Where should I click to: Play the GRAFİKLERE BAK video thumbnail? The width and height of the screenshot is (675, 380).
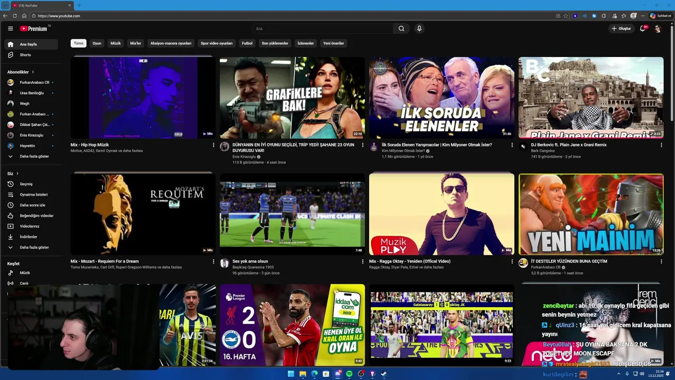(292, 98)
